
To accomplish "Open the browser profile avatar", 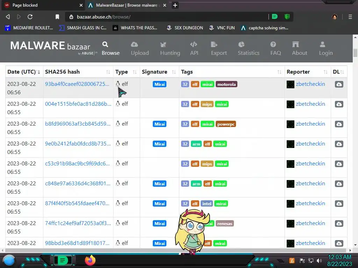I will [335, 17].
